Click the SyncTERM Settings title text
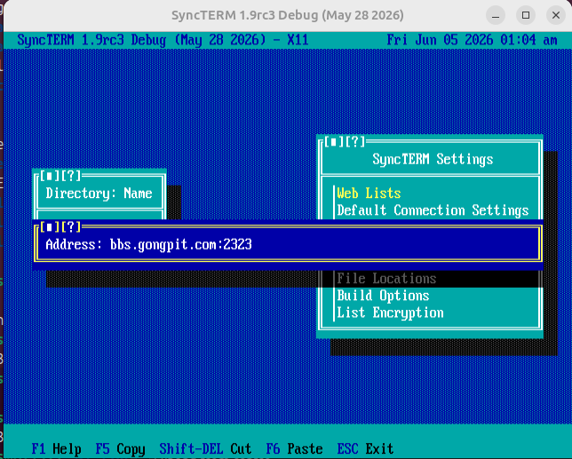The width and height of the screenshot is (572, 459). coord(433,159)
